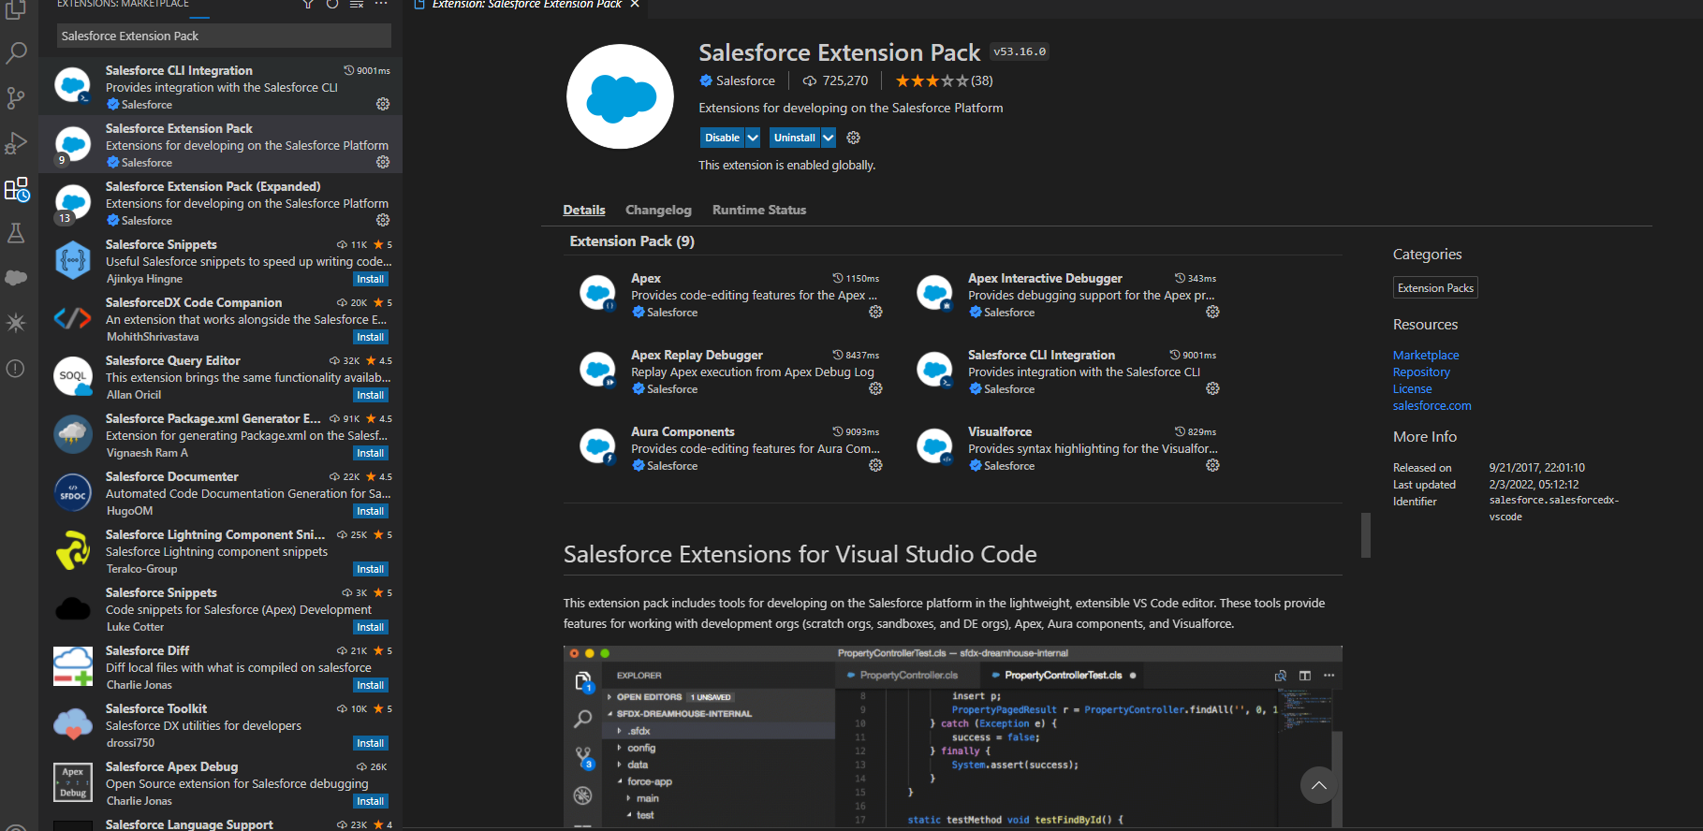Click manage gear next to Uninstall button

click(x=853, y=138)
